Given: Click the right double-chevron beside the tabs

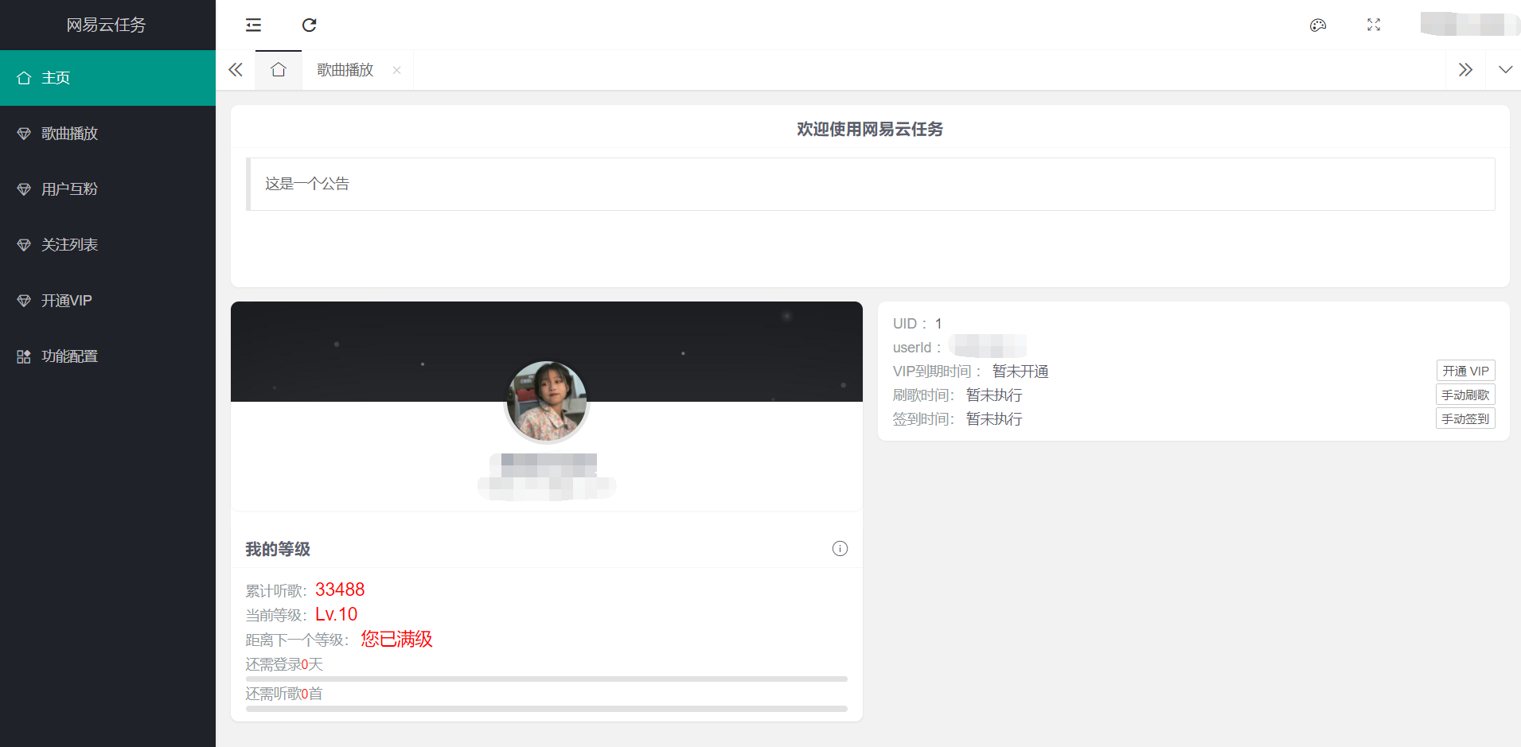Looking at the screenshot, I should point(1467,69).
